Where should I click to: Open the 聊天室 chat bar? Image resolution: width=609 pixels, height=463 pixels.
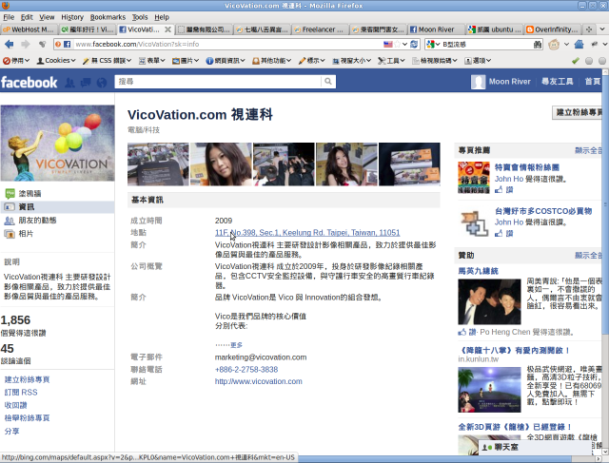click(535, 447)
